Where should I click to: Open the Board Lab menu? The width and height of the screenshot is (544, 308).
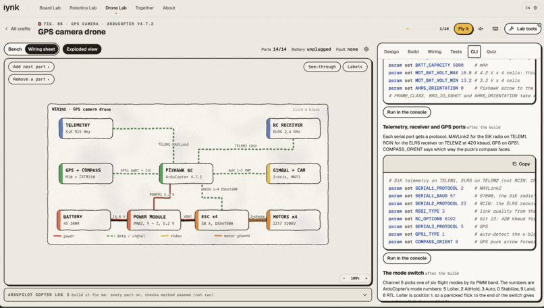[50, 7]
